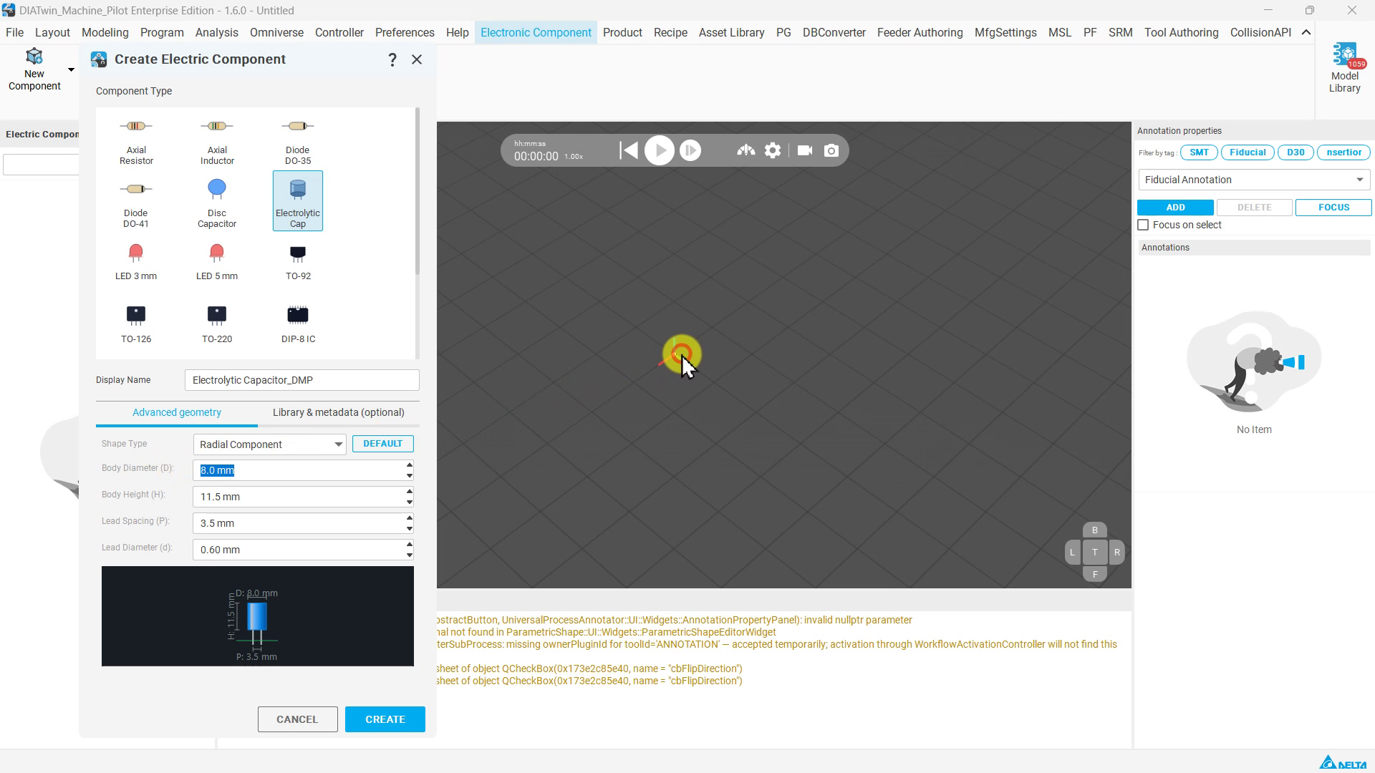
Task: Click the CANCEL button
Action: point(297,719)
